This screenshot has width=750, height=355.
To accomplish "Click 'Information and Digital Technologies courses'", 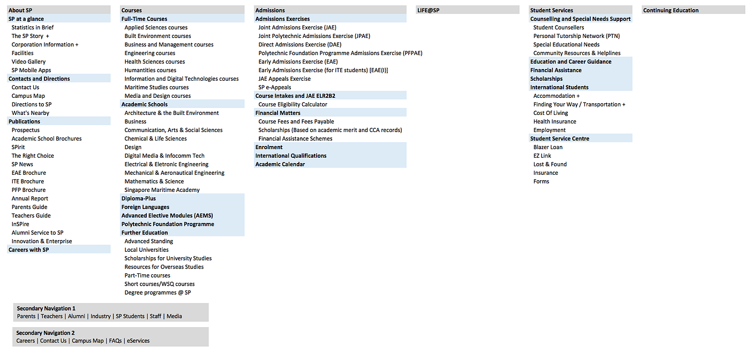I will point(182,79).
